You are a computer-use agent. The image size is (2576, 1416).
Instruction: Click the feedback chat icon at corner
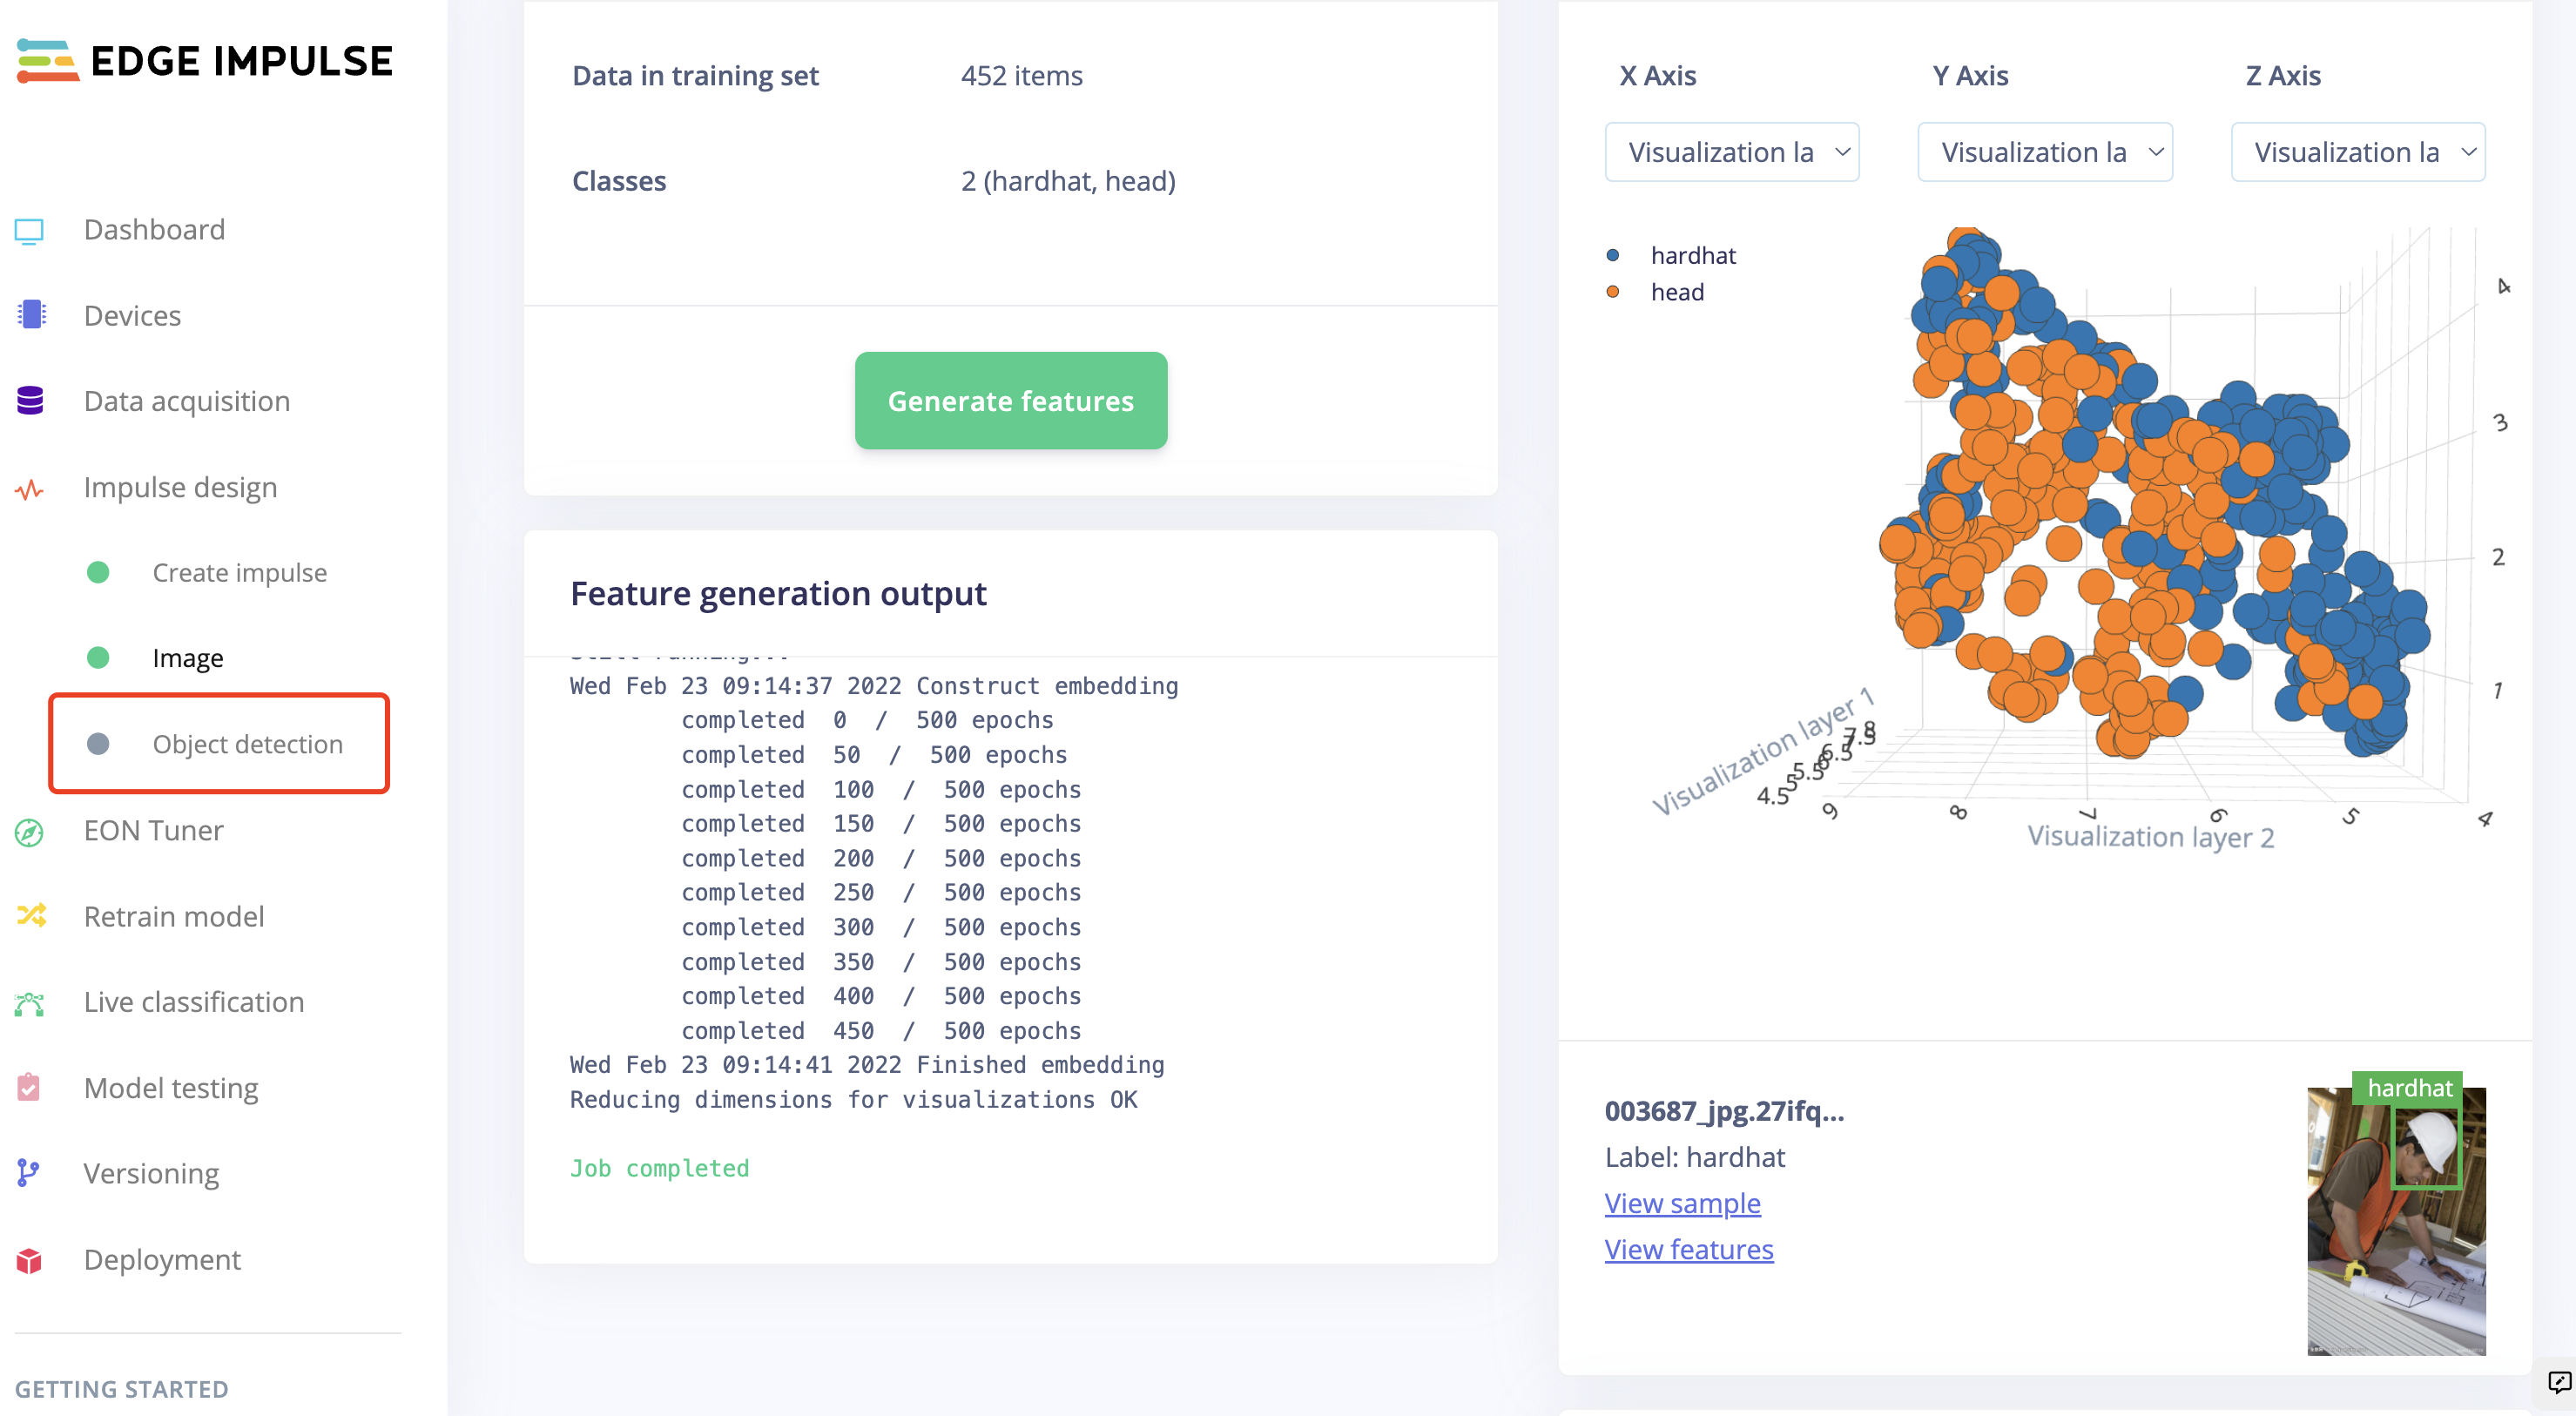[2559, 1383]
